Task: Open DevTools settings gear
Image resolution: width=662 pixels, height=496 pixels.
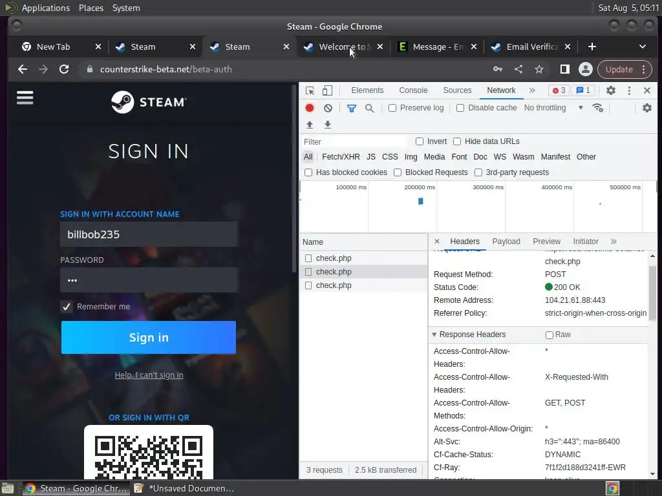Action: [x=610, y=90]
